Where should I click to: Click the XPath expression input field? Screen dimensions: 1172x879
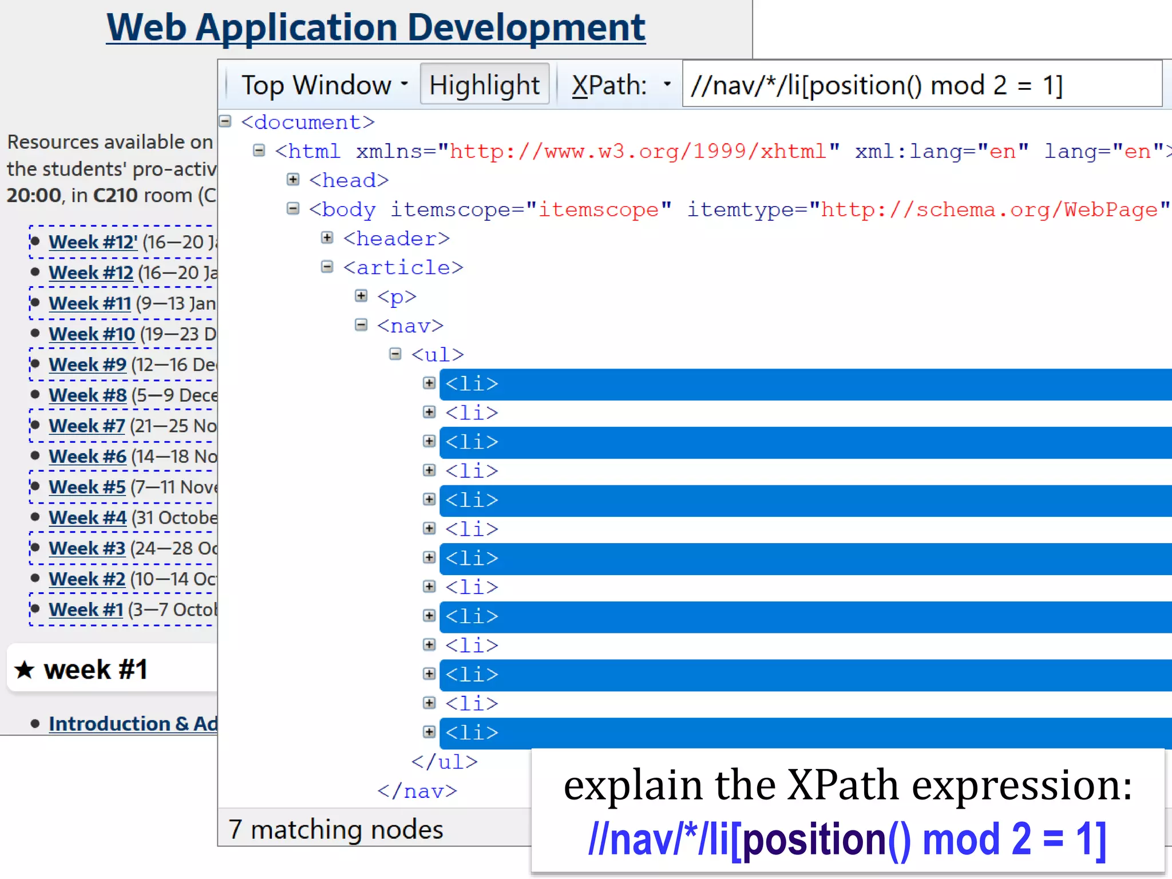(x=921, y=85)
